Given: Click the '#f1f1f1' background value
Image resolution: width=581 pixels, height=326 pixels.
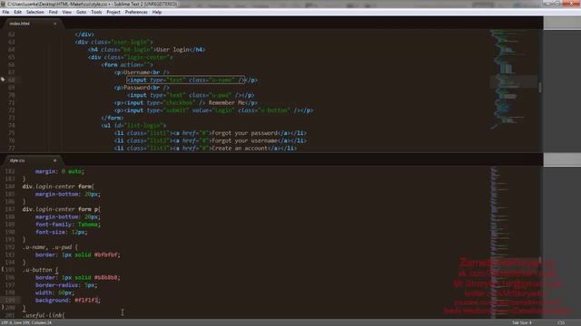Looking at the screenshot, I should tap(87, 300).
